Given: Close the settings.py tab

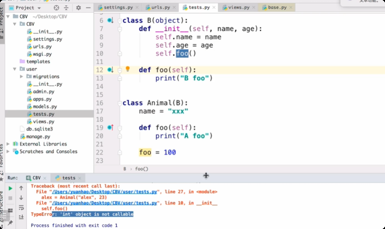Looking at the screenshot, I should (137, 8).
